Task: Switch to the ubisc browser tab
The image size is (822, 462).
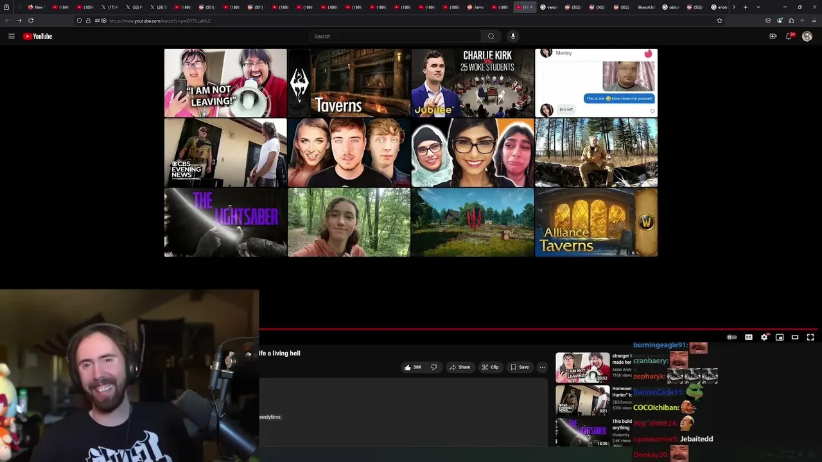Action: click(670, 7)
